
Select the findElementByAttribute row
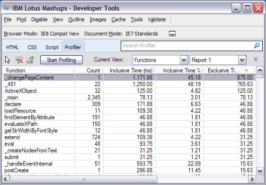(x=129, y=117)
